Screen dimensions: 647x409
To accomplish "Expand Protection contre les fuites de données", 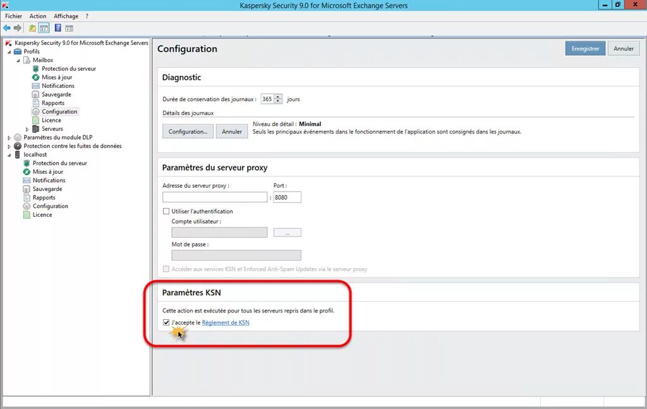I will (x=9, y=147).
